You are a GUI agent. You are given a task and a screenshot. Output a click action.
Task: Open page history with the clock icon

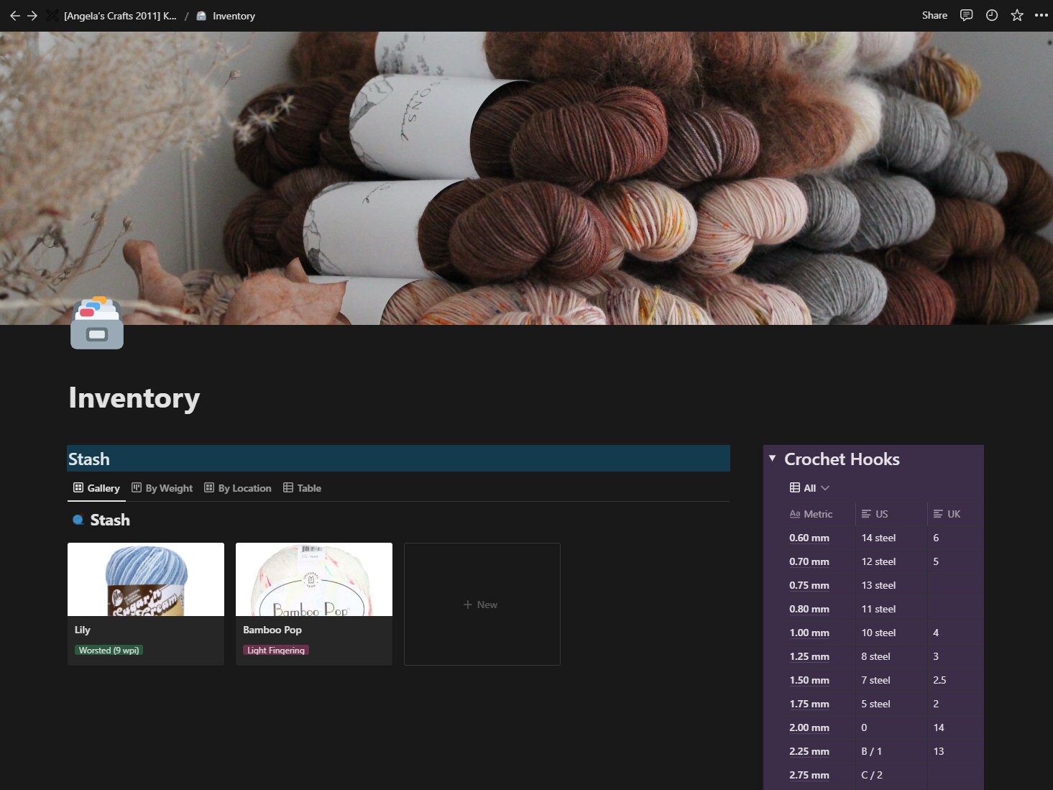(991, 15)
